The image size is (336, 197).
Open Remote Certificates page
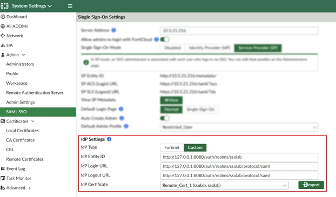25,159
